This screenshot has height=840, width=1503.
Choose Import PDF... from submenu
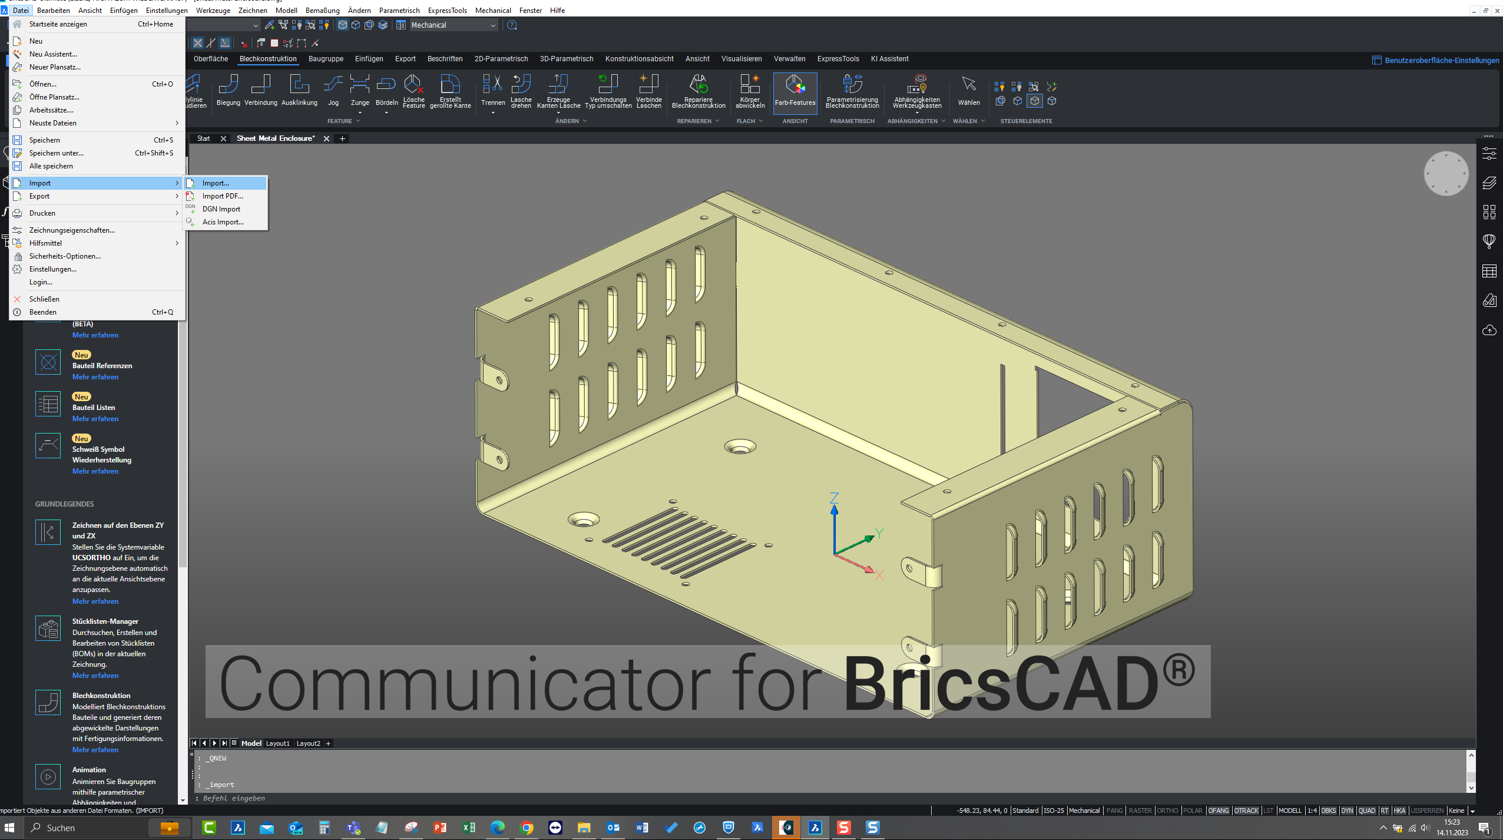(223, 196)
